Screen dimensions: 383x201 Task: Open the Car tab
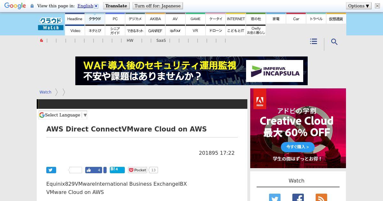pos(296,19)
